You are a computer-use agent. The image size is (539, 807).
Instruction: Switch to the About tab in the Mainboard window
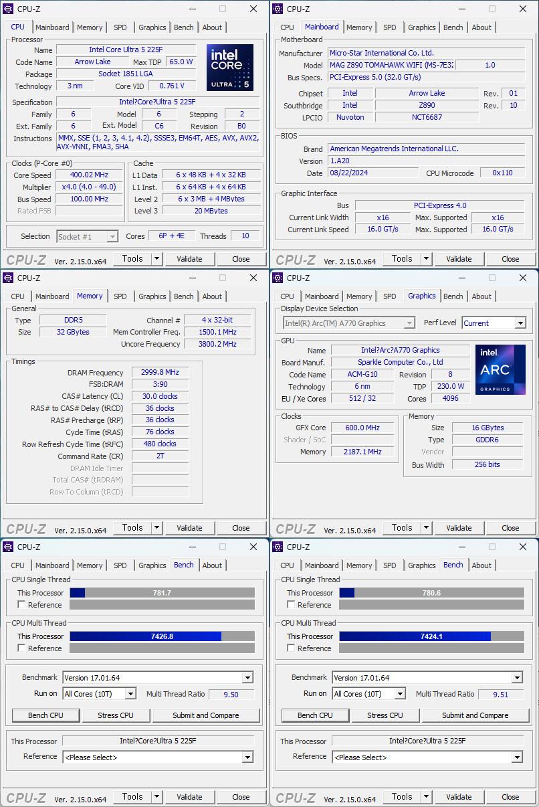click(481, 27)
